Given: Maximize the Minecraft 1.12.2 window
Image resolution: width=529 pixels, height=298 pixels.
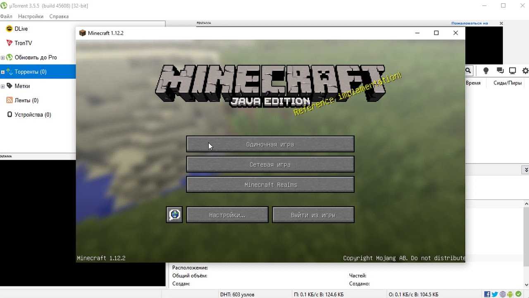Looking at the screenshot, I should click(436, 33).
